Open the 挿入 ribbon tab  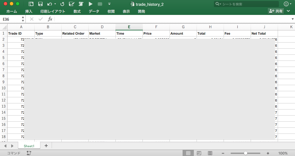pyautogui.click(x=29, y=12)
